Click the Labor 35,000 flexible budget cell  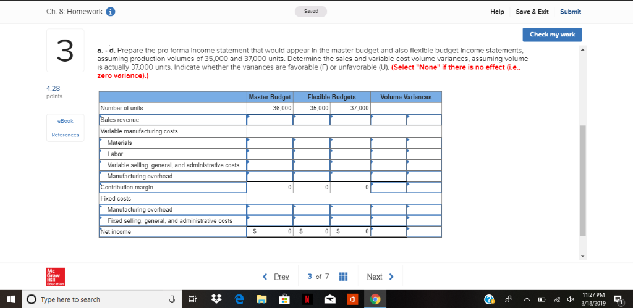click(312, 154)
